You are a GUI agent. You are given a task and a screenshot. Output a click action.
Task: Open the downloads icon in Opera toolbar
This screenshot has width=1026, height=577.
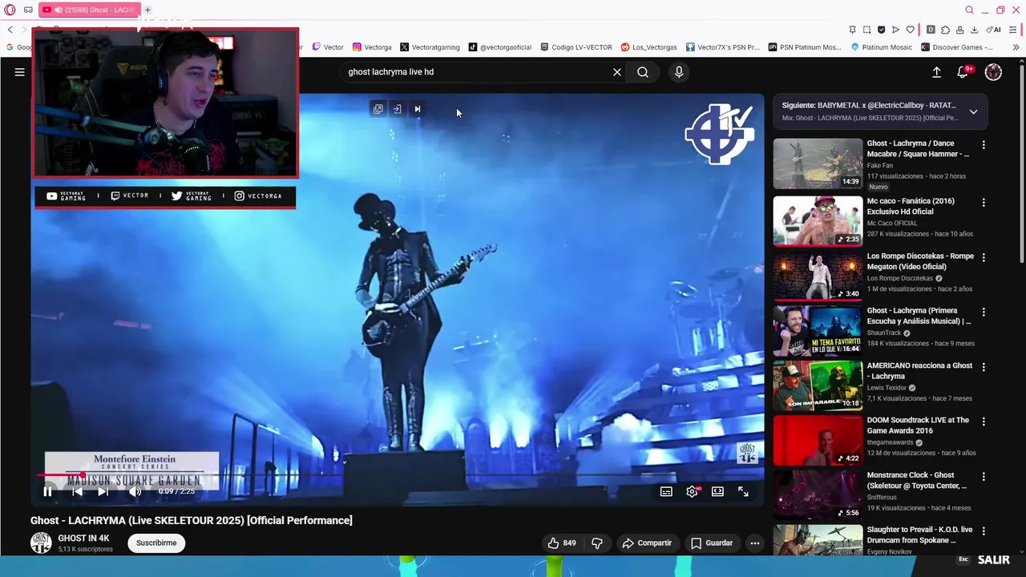(974, 30)
